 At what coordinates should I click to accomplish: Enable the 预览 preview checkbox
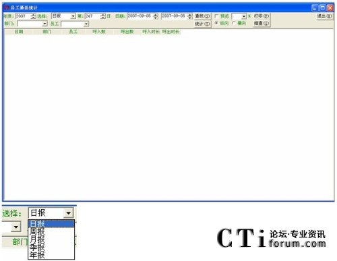[x=216, y=16]
